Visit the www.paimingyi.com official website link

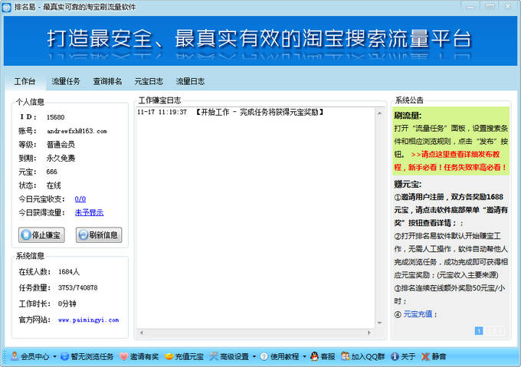(x=88, y=319)
